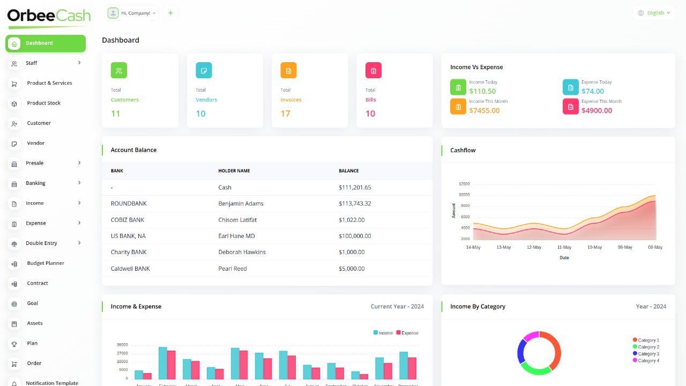
Task: Open the quick-add plus button near profile
Action: click(x=170, y=12)
